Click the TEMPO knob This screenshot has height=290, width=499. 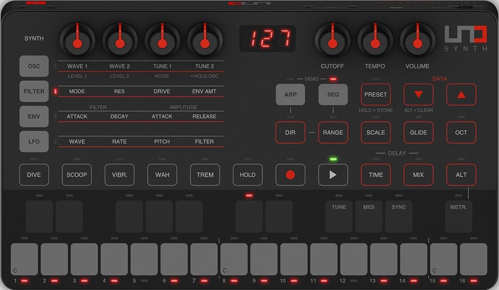[x=375, y=41]
